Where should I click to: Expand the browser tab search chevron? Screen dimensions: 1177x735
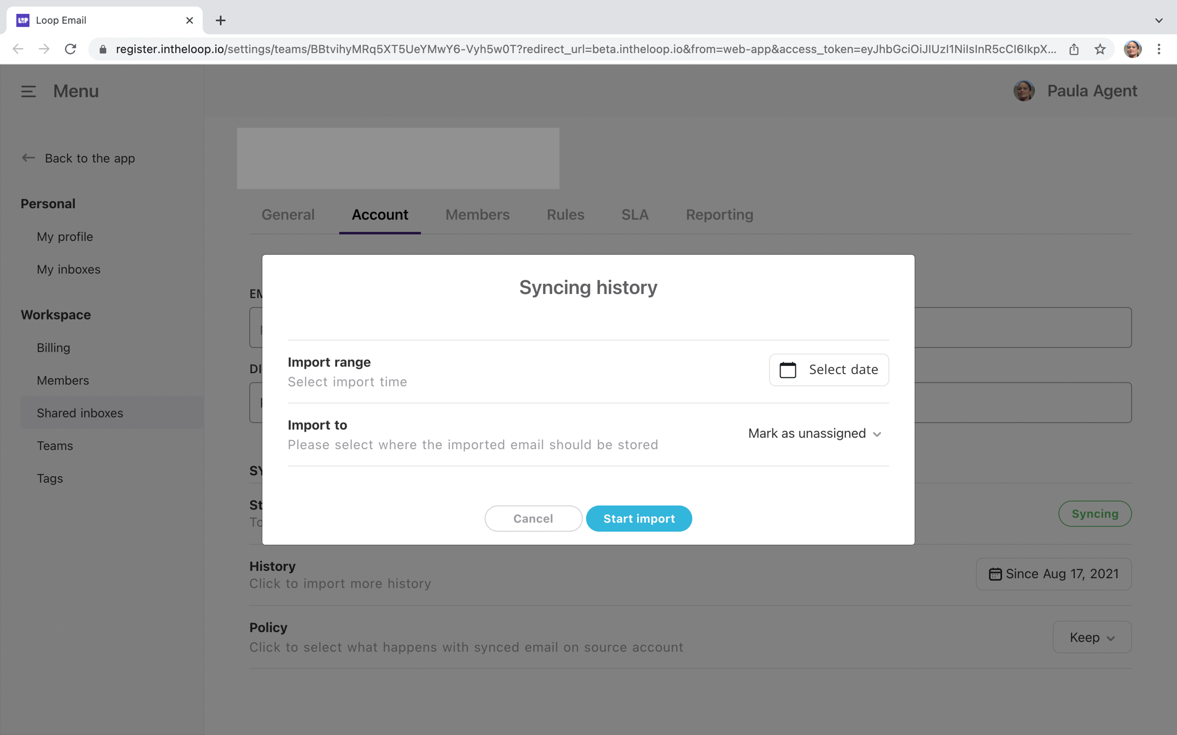click(x=1159, y=20)
